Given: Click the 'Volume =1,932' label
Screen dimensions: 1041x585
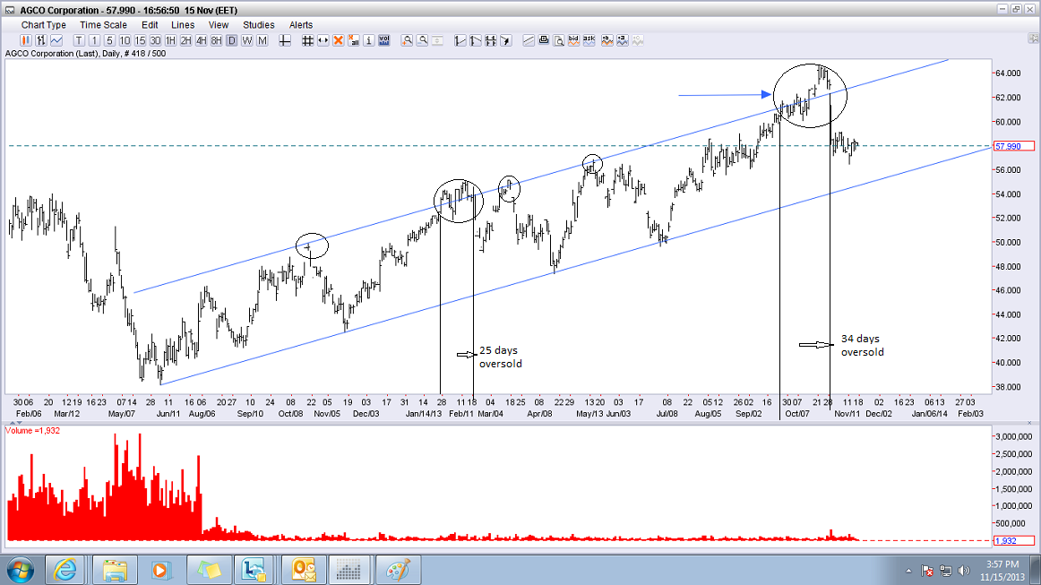Looking at the screenshot, I should 32,431.
